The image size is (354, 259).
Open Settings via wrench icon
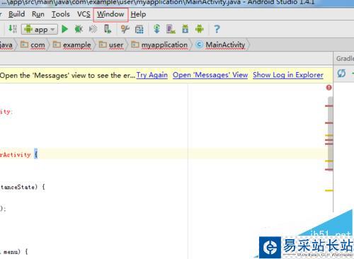coord(125,29)
